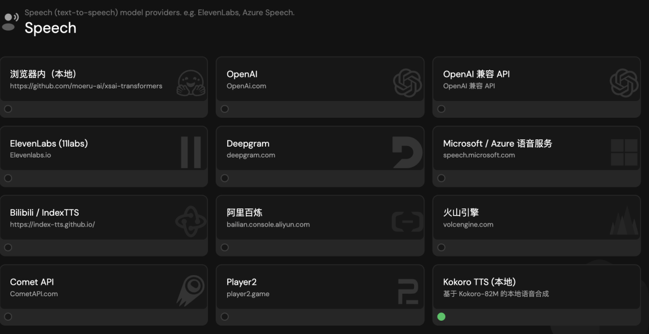Click the Speech page heading
Image resolution: width=649 pixels, height=334 pixels.
tap(50, 28)
